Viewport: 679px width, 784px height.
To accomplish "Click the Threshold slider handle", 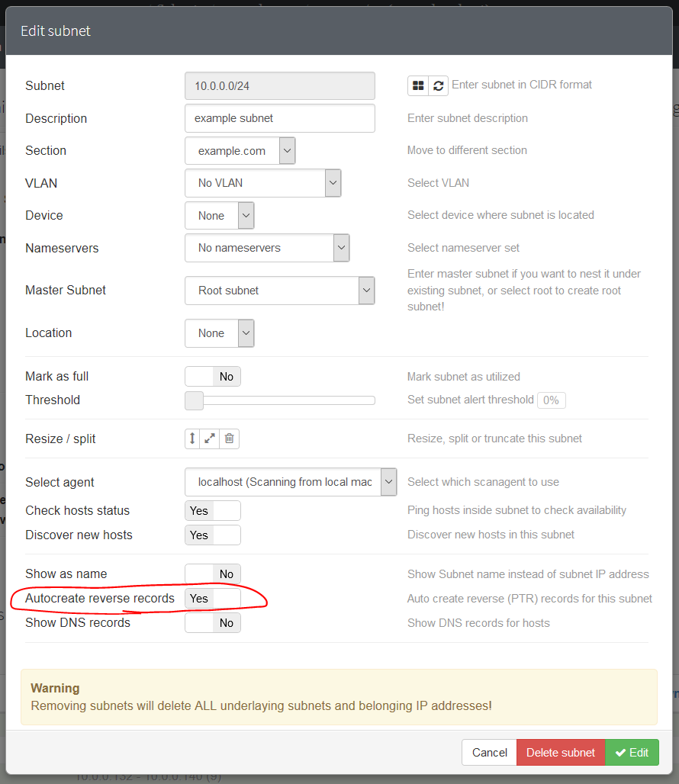I will click(195, 400).
